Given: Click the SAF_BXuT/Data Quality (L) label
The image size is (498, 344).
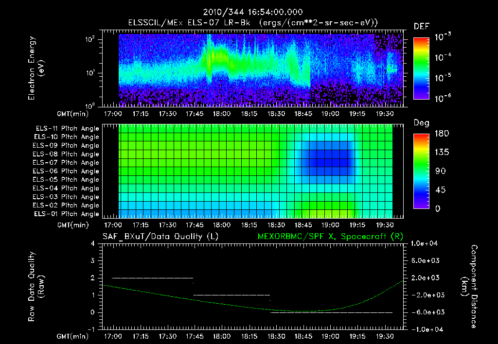Looking at the screenshot, I should point(160,237).
